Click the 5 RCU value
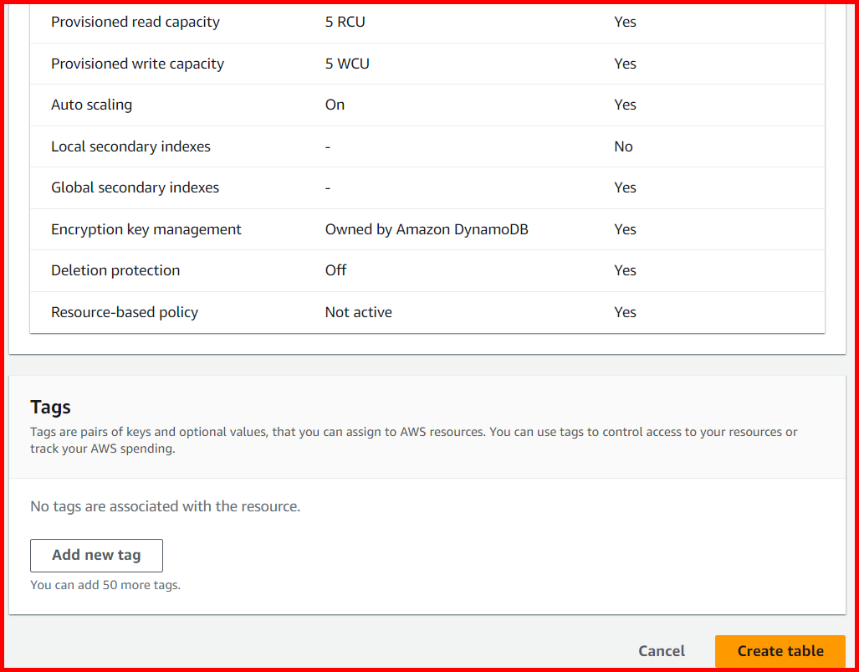 click(345, 22)
